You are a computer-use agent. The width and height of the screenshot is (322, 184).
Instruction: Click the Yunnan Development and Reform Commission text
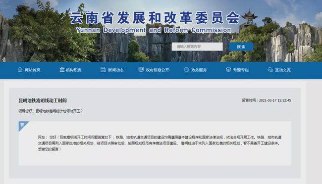[x=154, y=30]
